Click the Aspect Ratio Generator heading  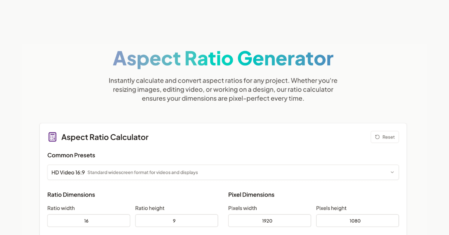(223, 59)
